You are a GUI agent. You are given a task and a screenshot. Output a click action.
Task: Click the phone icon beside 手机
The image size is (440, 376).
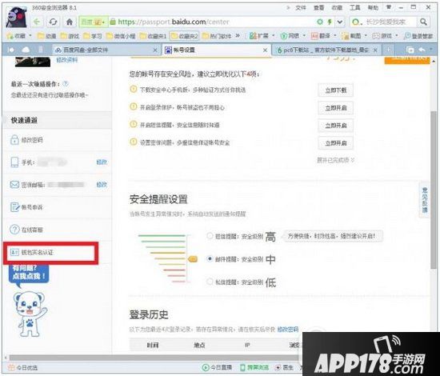[x=14, y=162]
